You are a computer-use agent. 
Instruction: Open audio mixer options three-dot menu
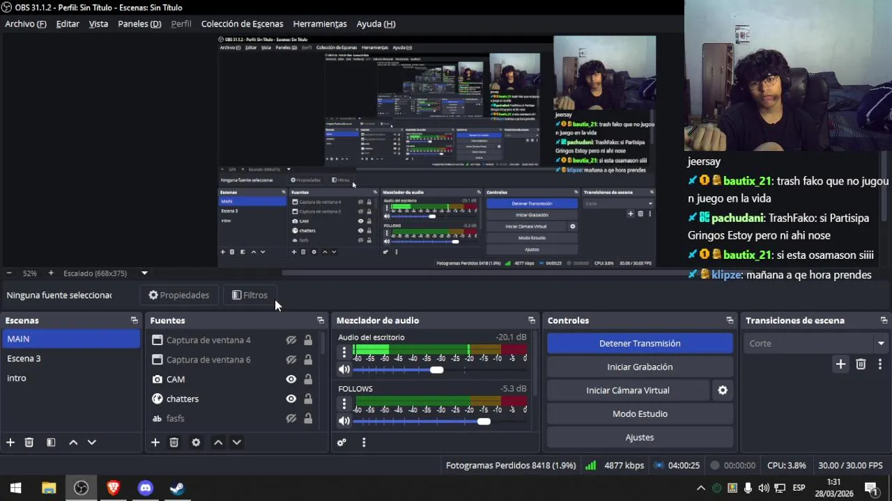(364, 443)
